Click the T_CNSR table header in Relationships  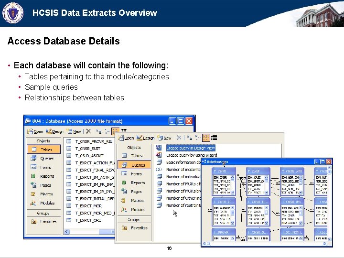tap(224, 171)
